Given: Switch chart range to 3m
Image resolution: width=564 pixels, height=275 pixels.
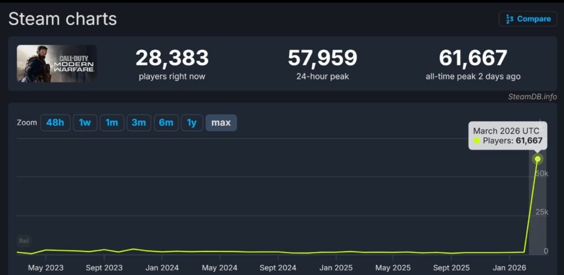Looking at the screenshot, I should coord(139,122).
